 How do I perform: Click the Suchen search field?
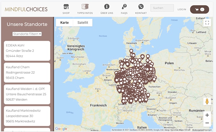click(x=162, y=8)
